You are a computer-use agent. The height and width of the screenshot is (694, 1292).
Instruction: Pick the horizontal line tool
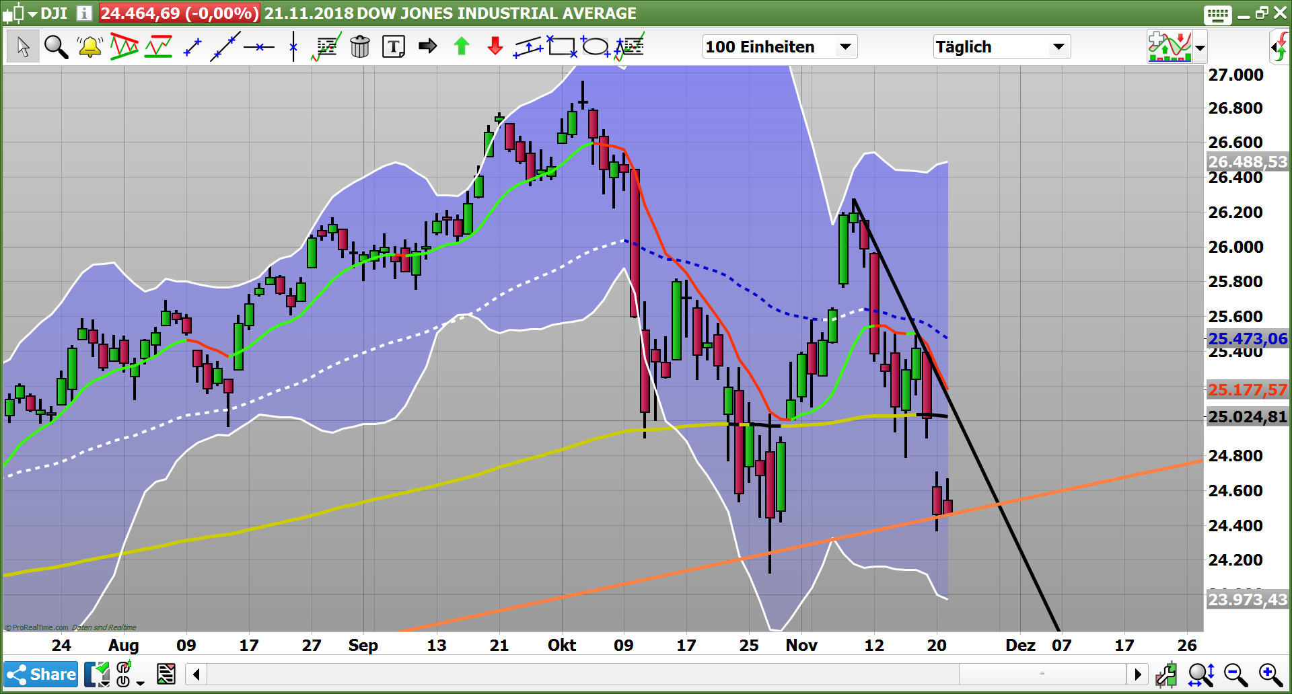259,47
